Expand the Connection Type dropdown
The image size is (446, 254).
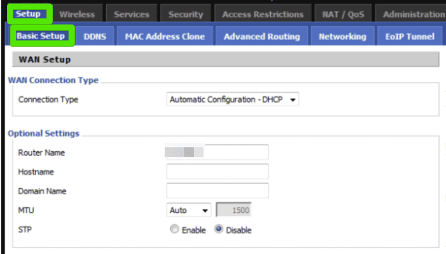pos(233,99)
